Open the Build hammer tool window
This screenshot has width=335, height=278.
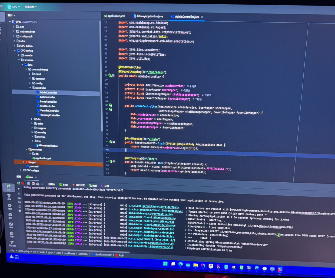9,197
